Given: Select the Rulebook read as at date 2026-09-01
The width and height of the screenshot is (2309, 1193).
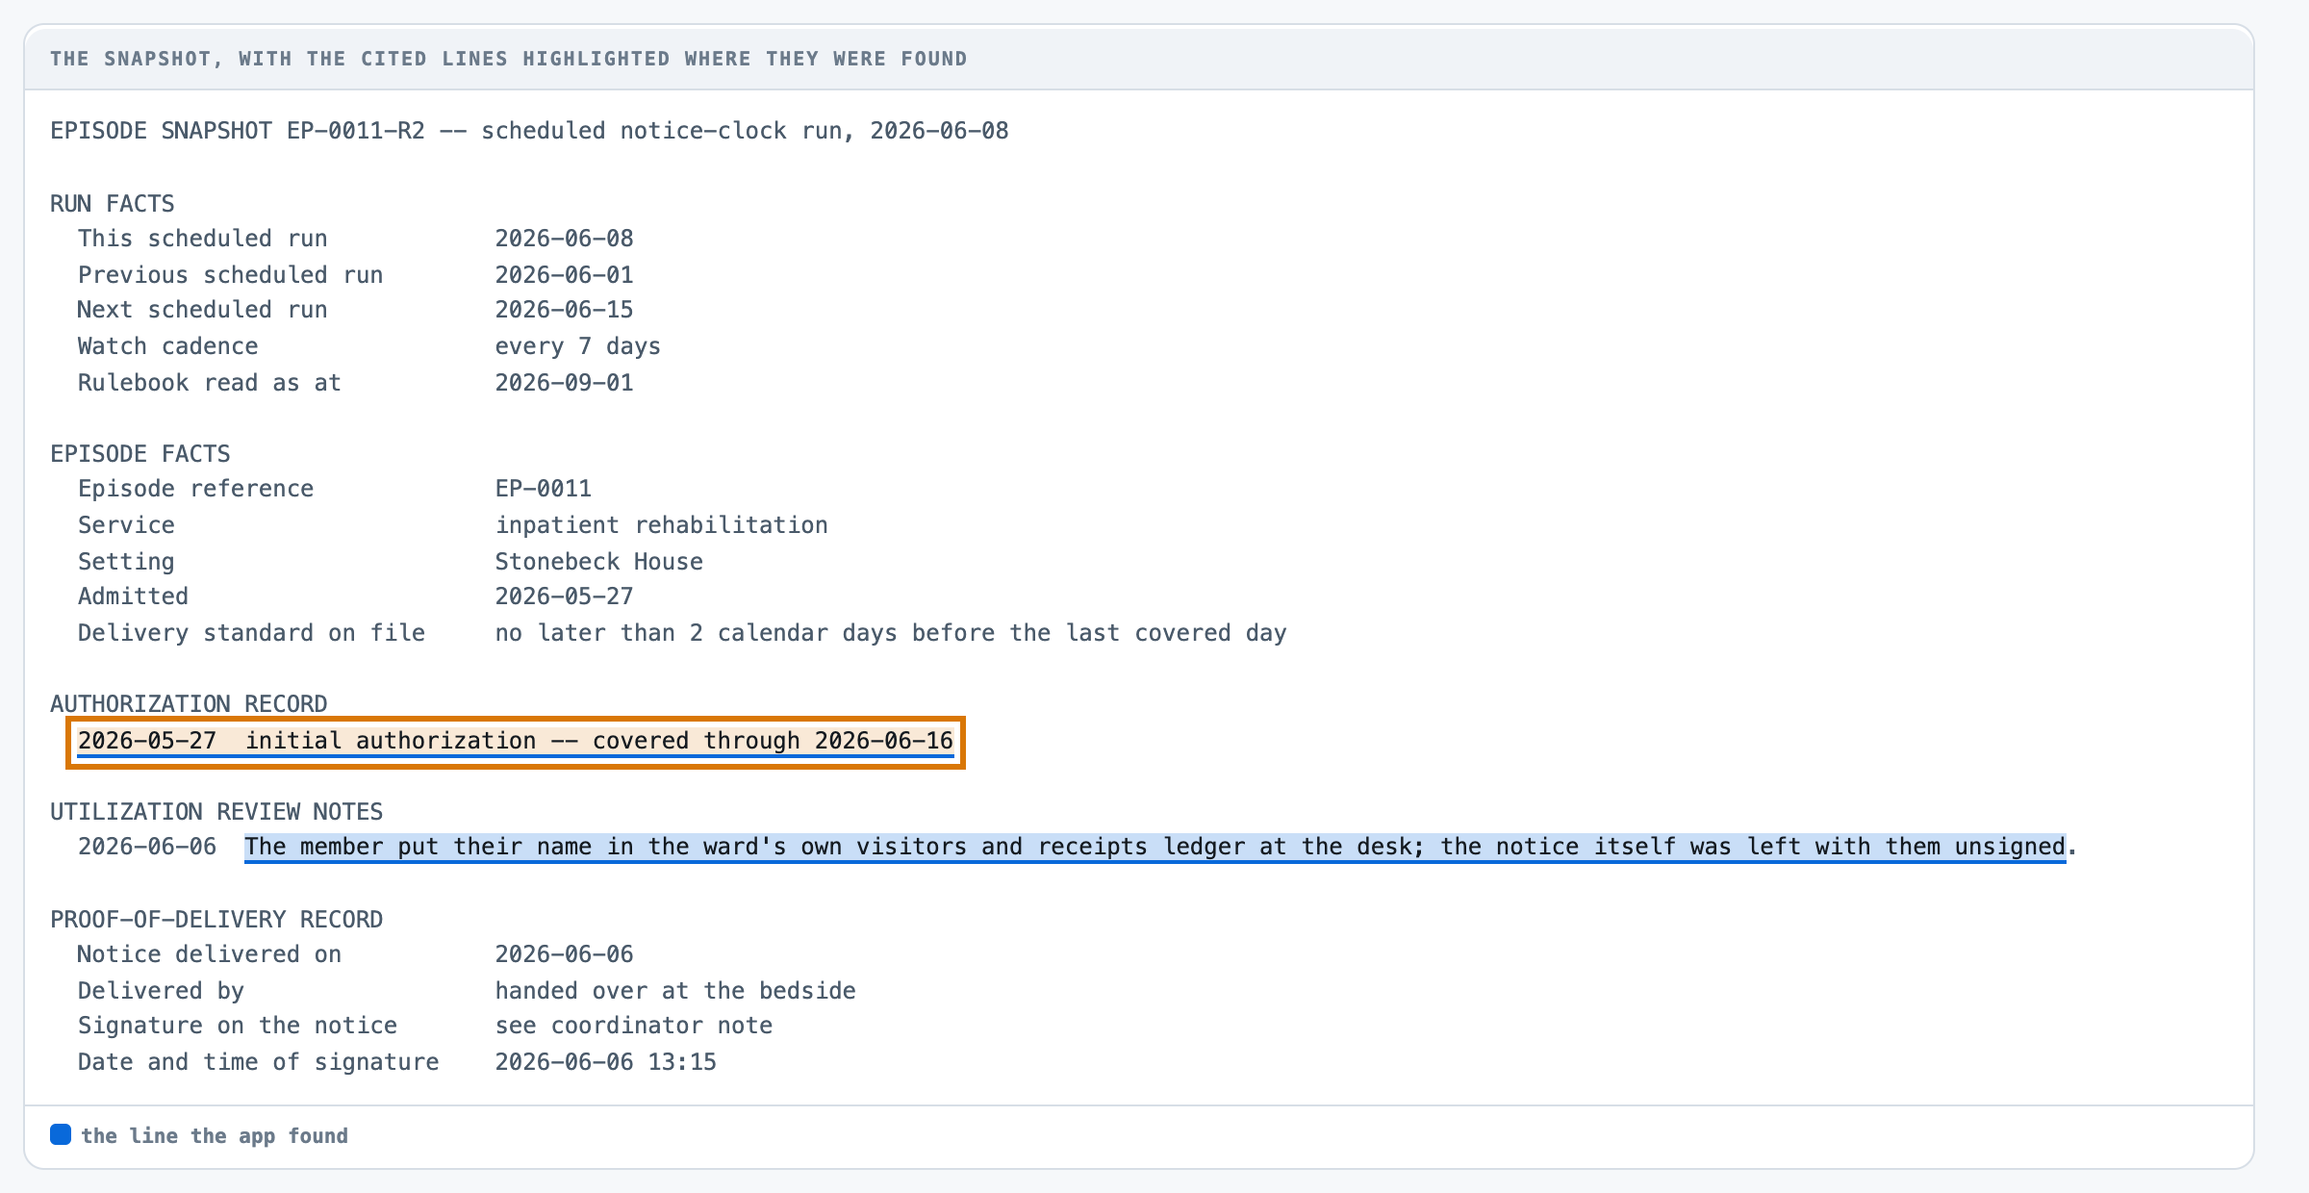Looking at the screenshot, I should pos(565,383).
